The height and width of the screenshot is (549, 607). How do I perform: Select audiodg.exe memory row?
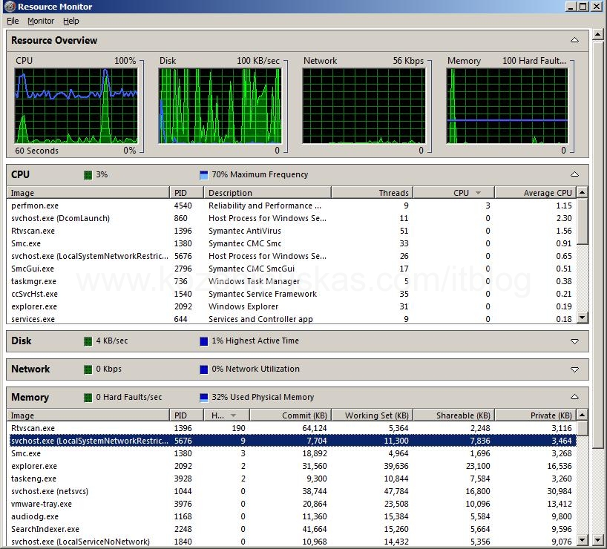pos(292,516)
